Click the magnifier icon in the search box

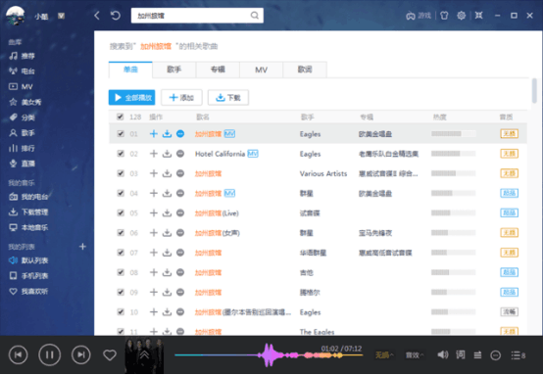(x=255, y=16)
